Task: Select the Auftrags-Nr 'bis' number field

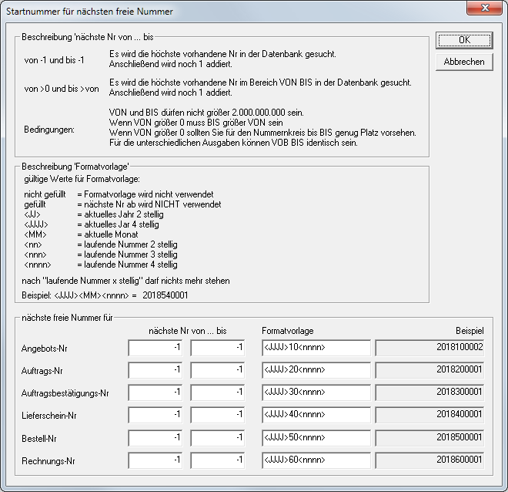Action: 217,370
